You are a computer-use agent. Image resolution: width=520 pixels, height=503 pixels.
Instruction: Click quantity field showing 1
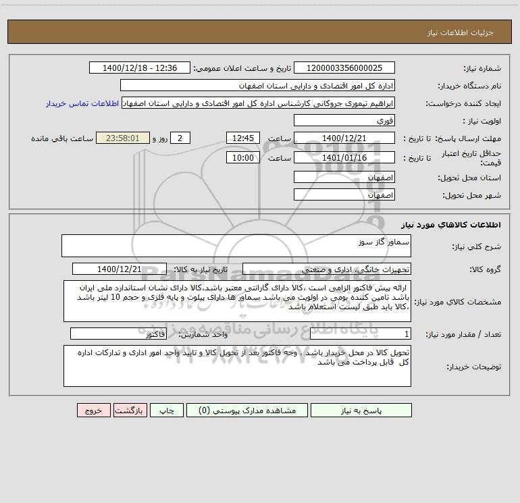(x=361, y=334)
